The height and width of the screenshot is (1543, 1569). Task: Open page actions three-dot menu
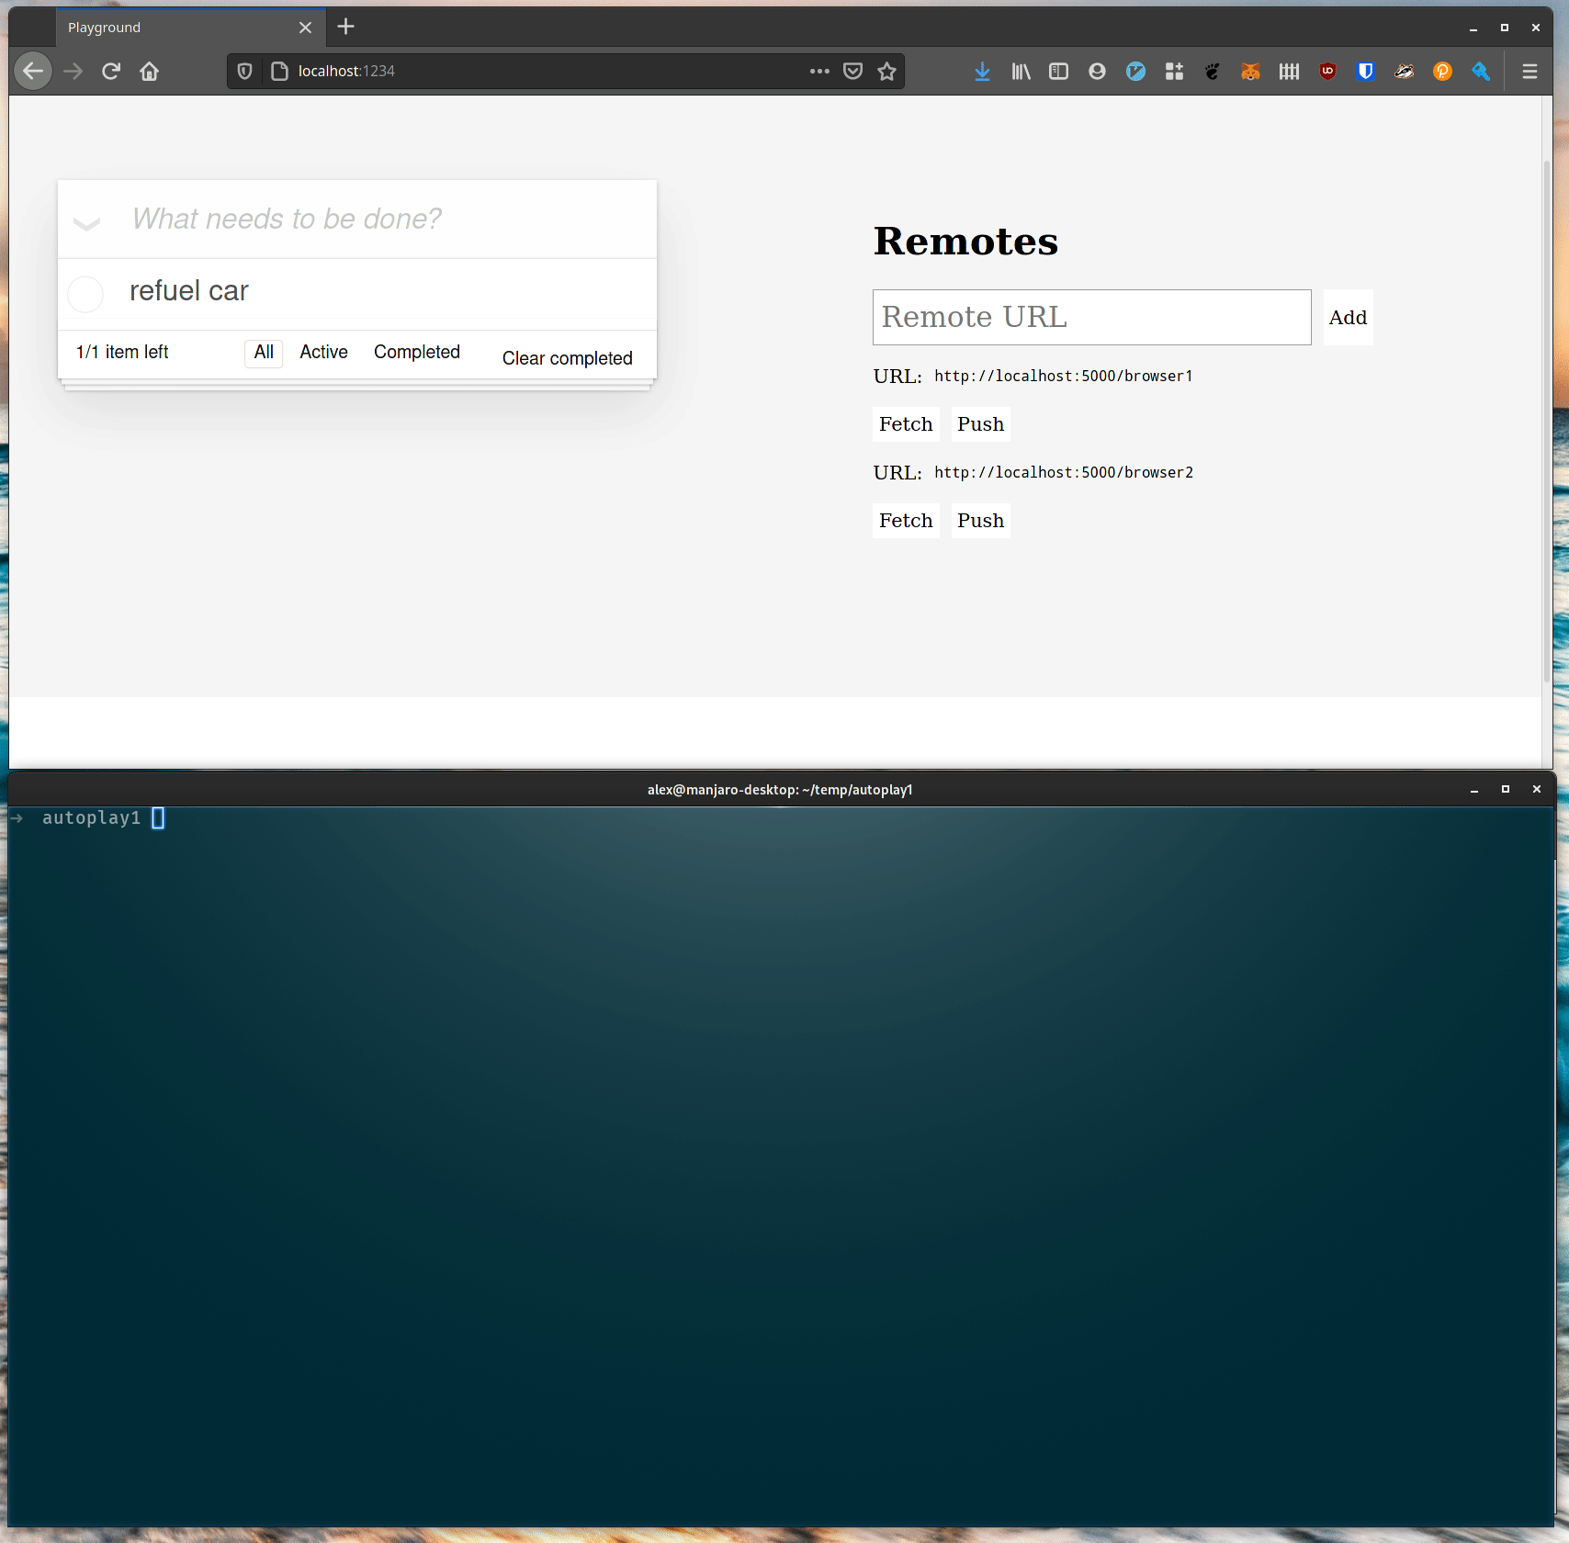coord(819,71)
